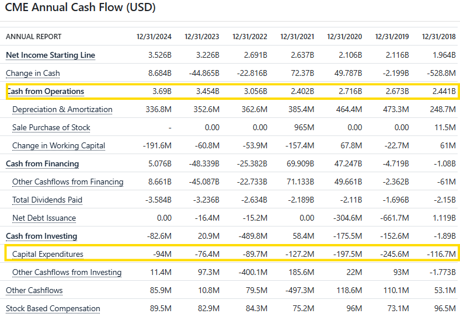Click Depreciation & Amortization label
The image size is (460, 317).
62,110
